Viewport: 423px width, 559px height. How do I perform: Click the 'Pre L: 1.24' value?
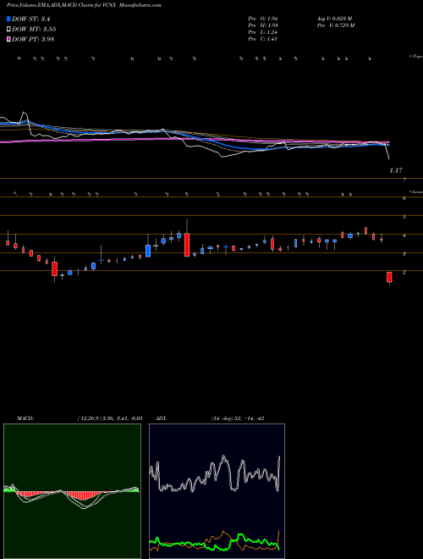point(263,32)
